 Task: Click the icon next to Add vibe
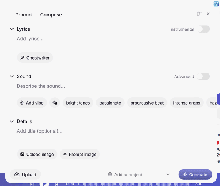[x=55, y=103]
